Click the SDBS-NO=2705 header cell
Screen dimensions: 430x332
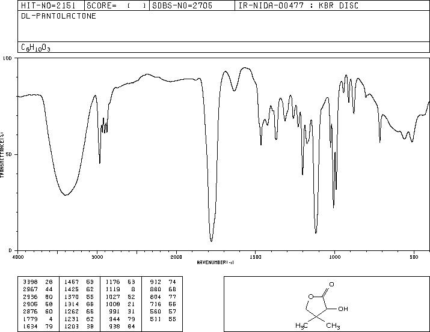(192, 5)
